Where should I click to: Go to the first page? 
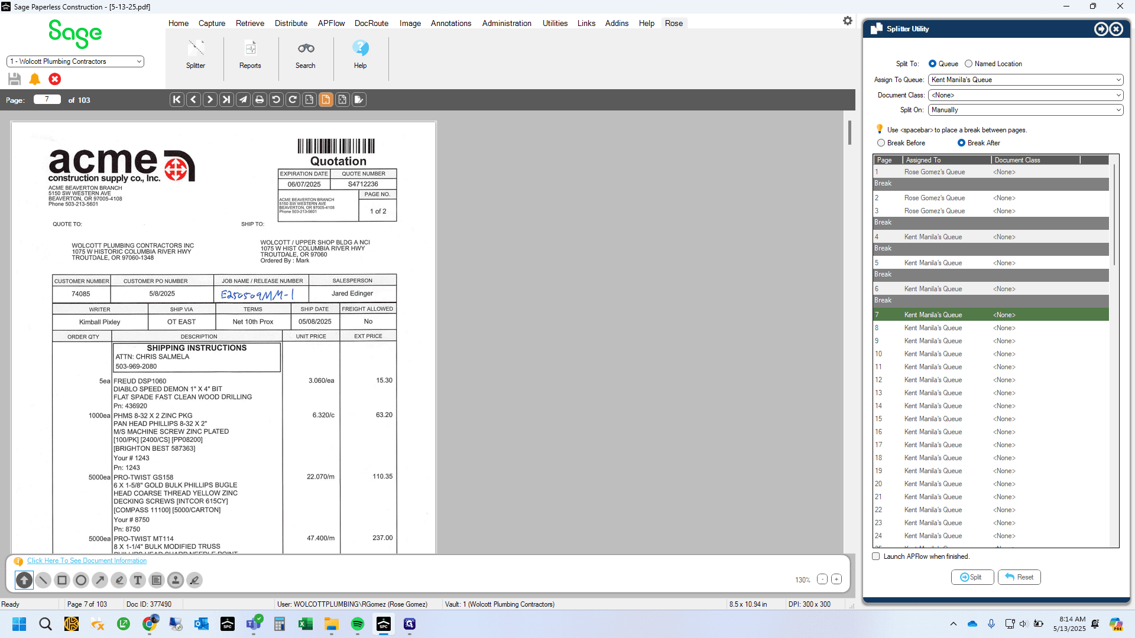click(177, 100)
